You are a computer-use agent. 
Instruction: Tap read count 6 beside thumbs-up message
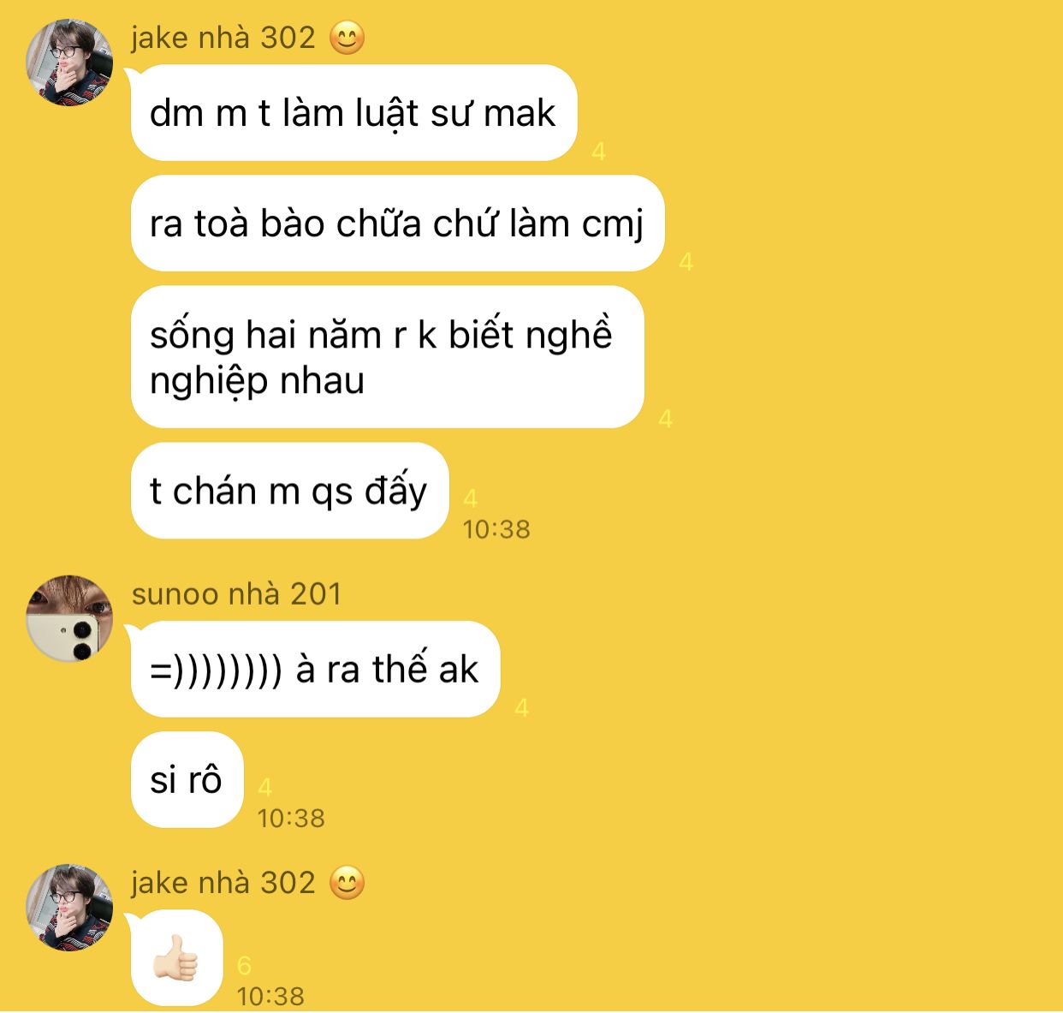tap(244, 966)
